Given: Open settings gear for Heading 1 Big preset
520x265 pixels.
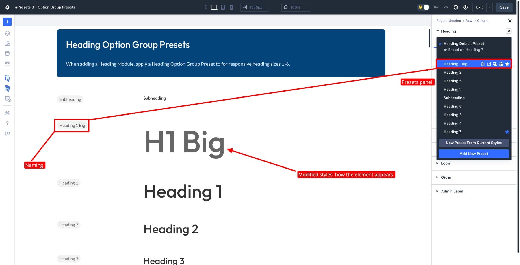Looking at the screenshot, I should pos(483,64).
